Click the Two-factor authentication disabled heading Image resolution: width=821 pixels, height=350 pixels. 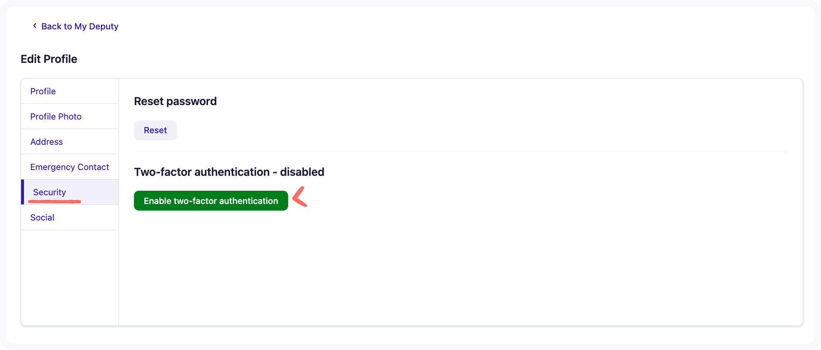click(229, 172)
